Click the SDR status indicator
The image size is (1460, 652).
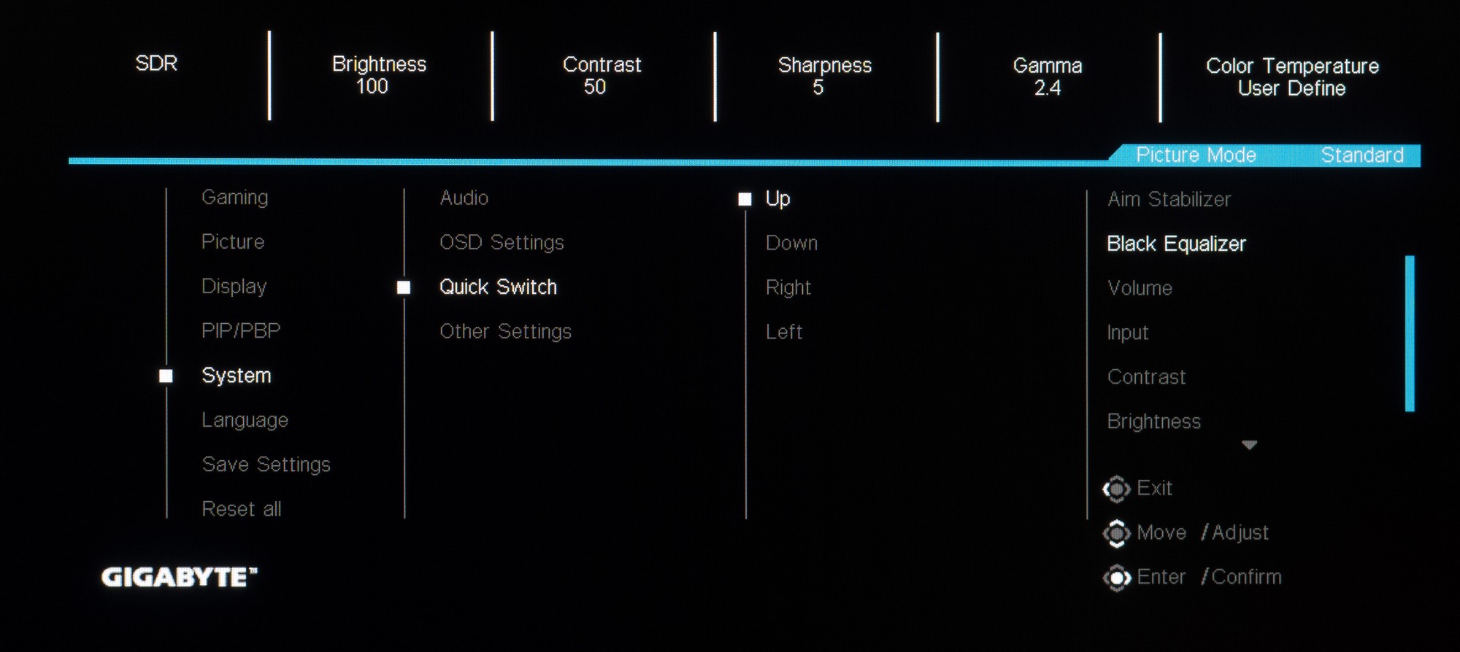point(156,63)
